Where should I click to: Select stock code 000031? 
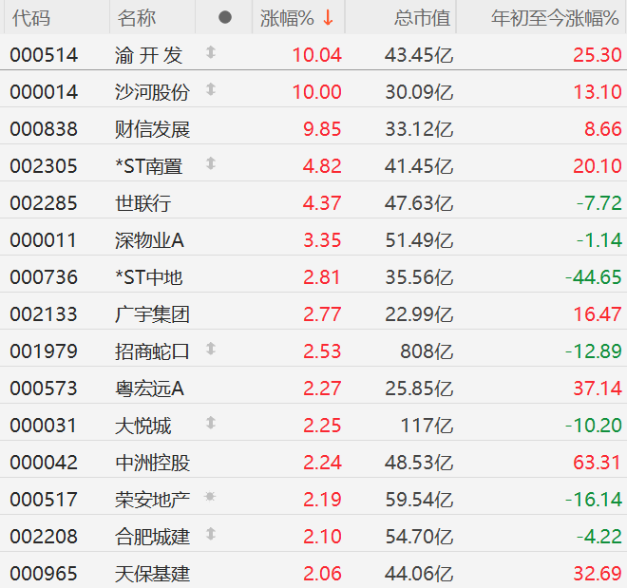(43, 426)
